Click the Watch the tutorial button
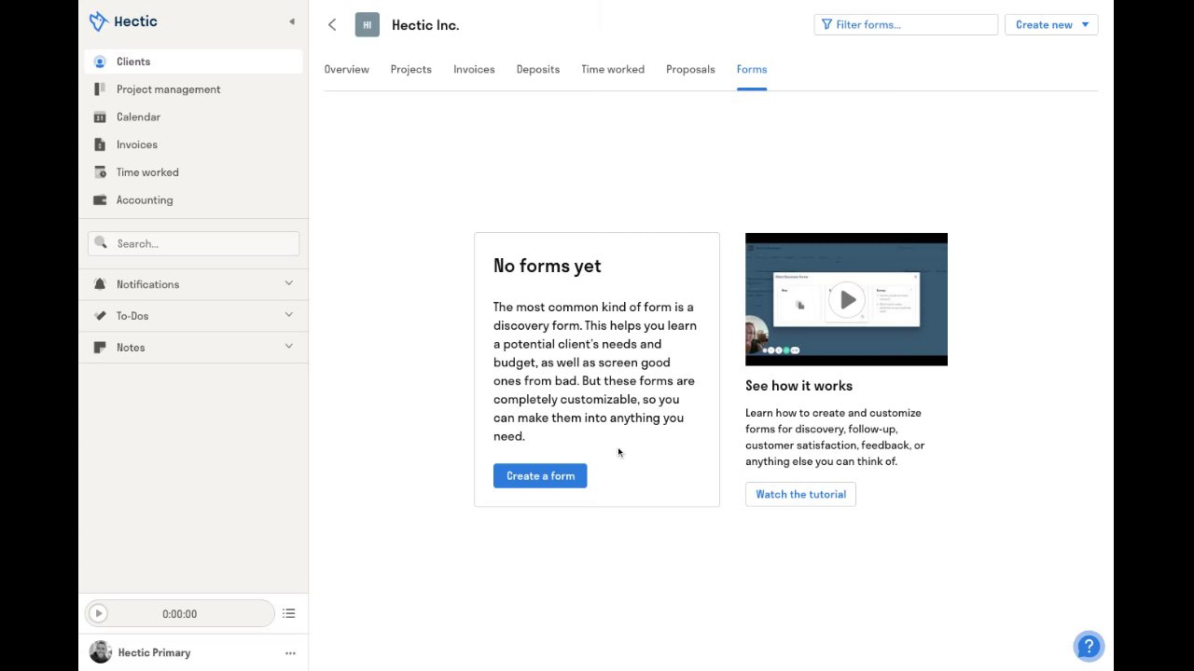 800,495
